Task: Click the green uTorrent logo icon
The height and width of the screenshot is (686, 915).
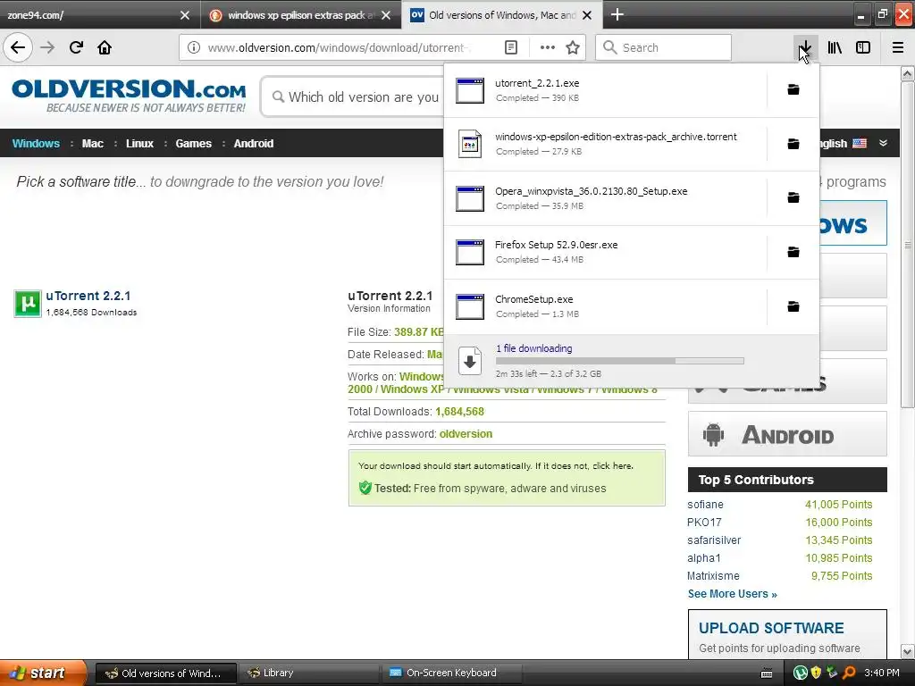Action: click(x=28, y=304)
